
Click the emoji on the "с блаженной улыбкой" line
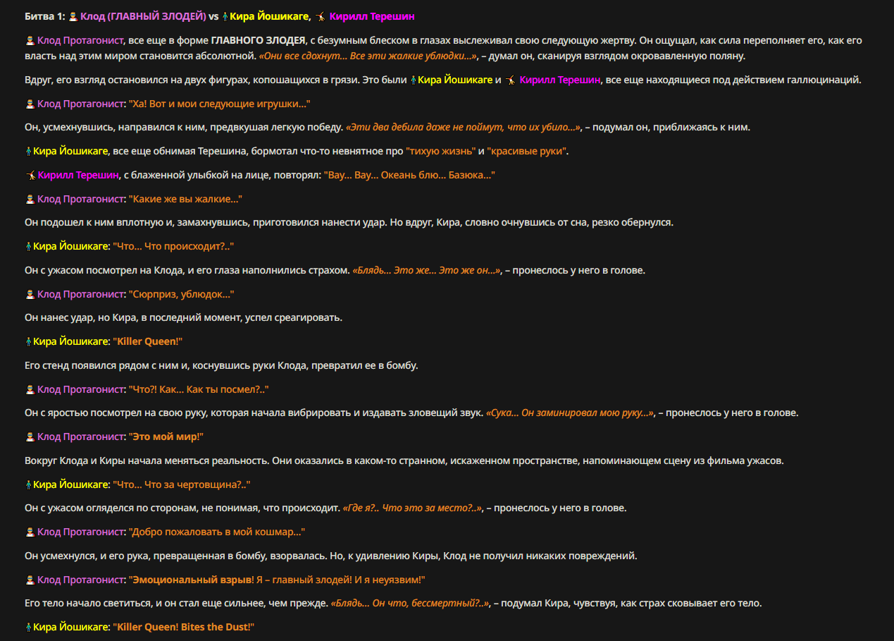click(x=31, y=176)
